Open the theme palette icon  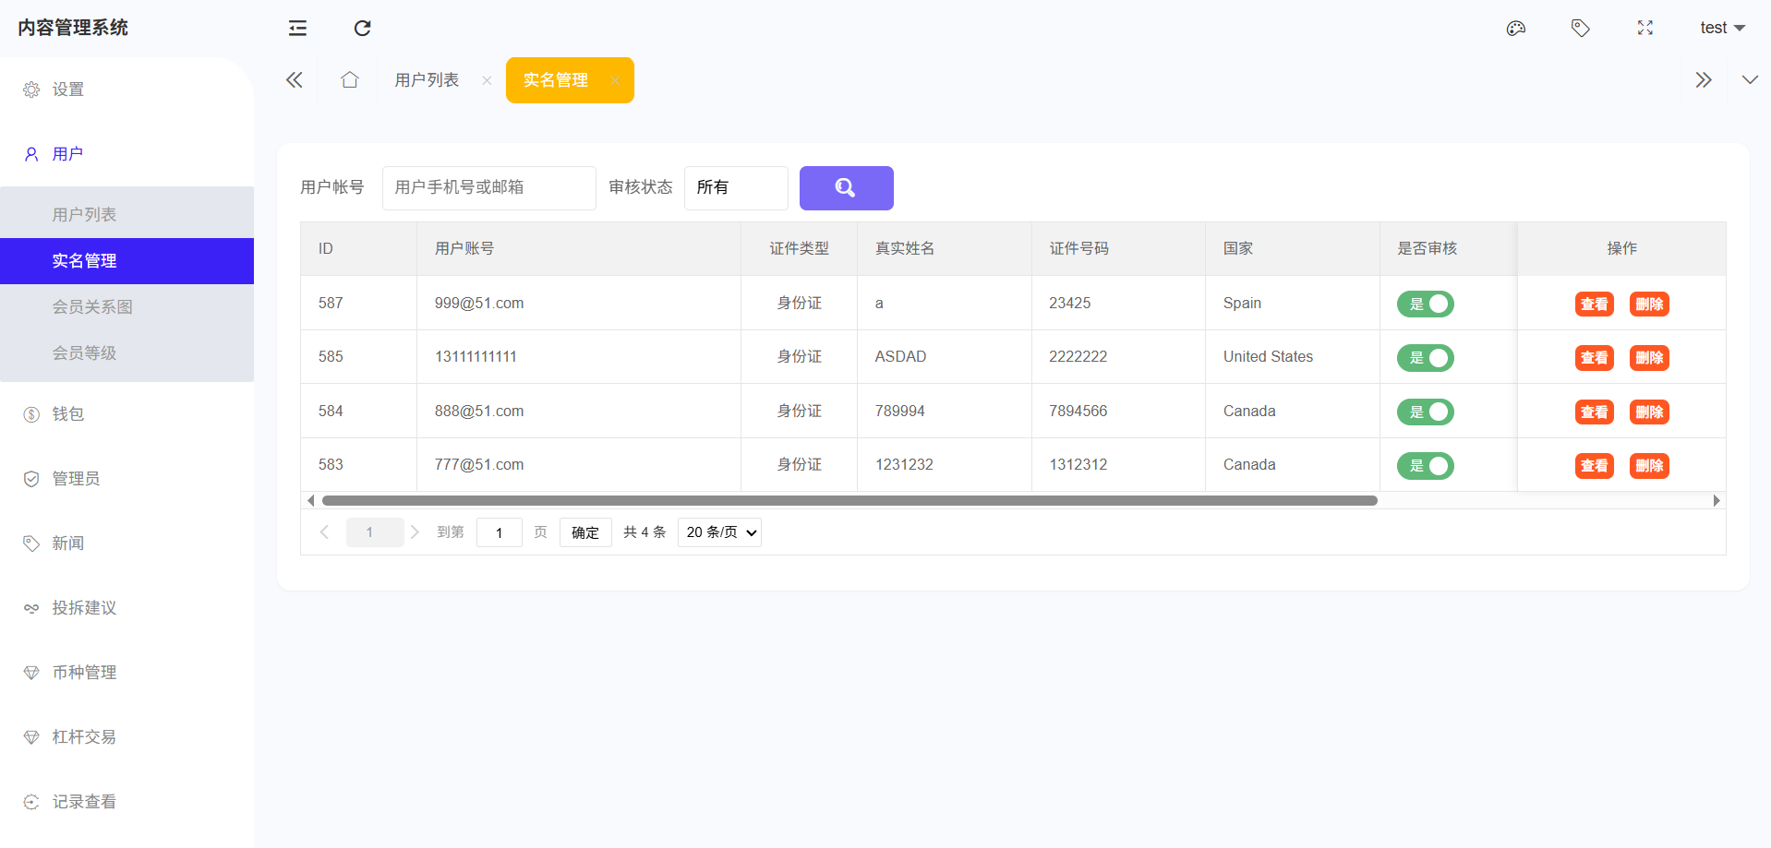pyautogui.click(x=1515, y=28)
